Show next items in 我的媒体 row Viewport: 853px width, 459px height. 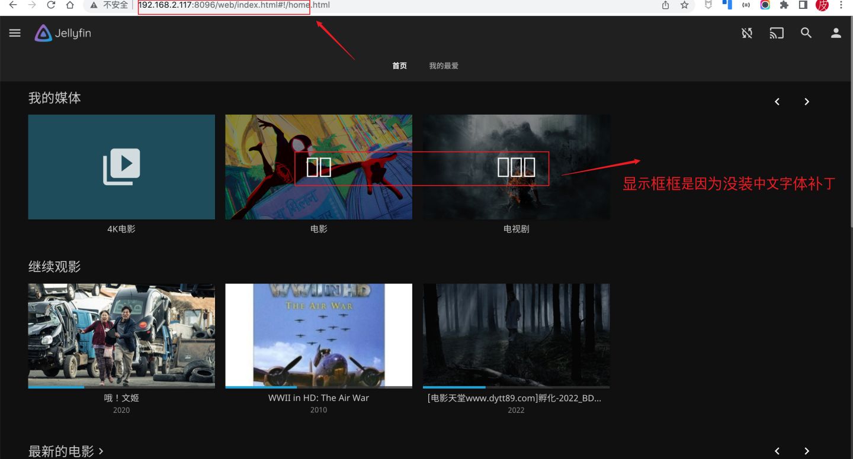click(x=807, y=102)
